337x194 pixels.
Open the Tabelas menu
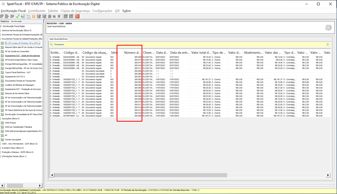click(x=53, y=11)
